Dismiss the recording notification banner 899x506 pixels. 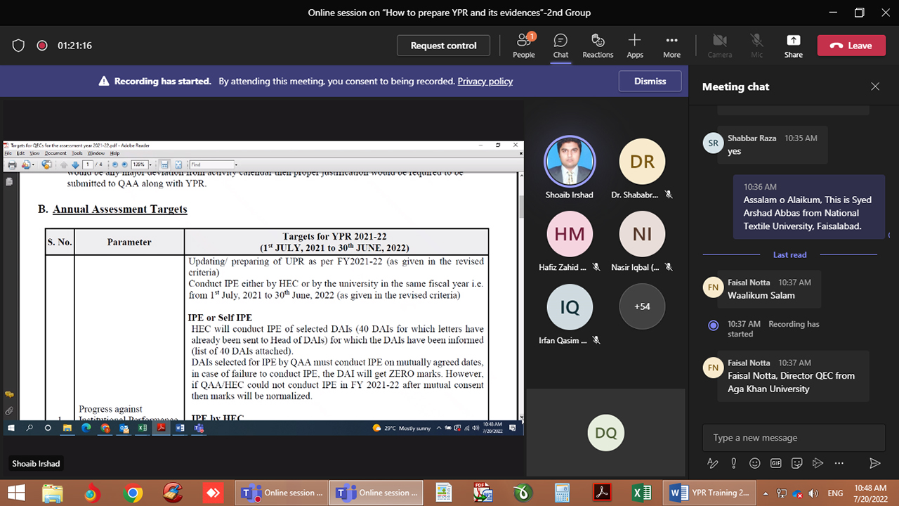(x=650, y=81)
